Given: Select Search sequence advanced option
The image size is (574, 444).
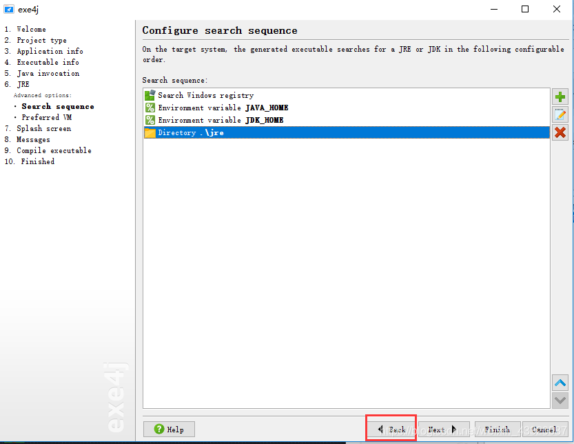Looking at the screenshot, I should 57,107.
